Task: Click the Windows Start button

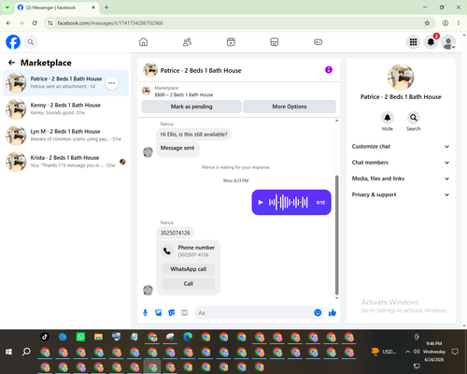Action: (x=8, y=352)
